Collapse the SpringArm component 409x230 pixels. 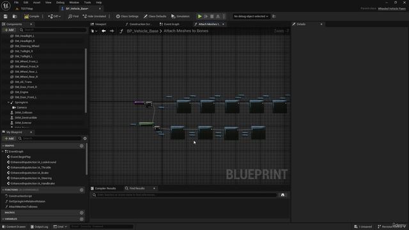[x=8, y=102]
